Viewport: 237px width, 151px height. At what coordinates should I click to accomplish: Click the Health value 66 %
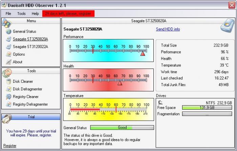click(x=224, y=59)
